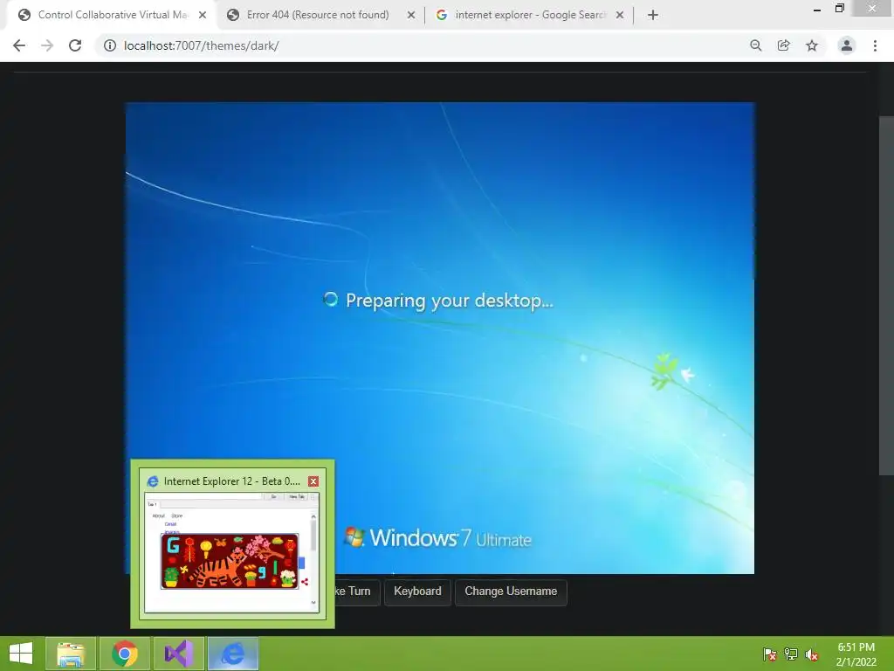Switch to Control Collaborative Virtual Machine tab

[113, 15]
